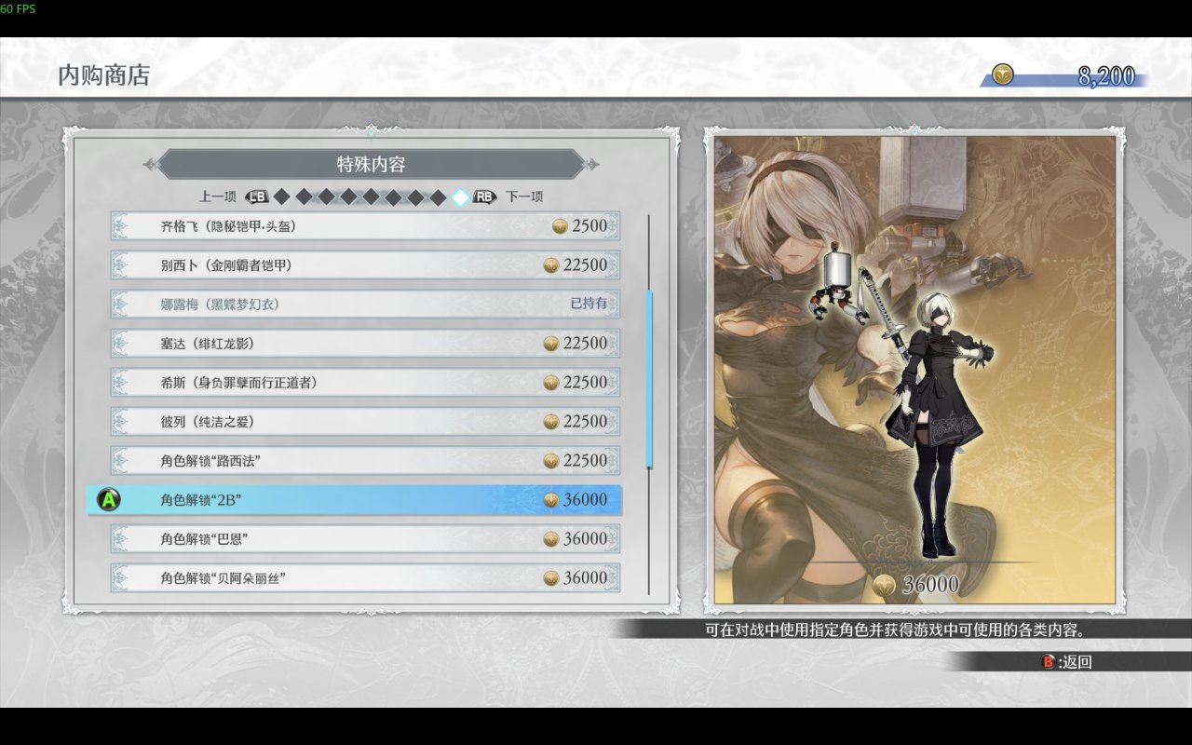This screenshot has width=1192, height=745.
Task: Click the coin icon in the 别西卜 row
Action: 551,265
